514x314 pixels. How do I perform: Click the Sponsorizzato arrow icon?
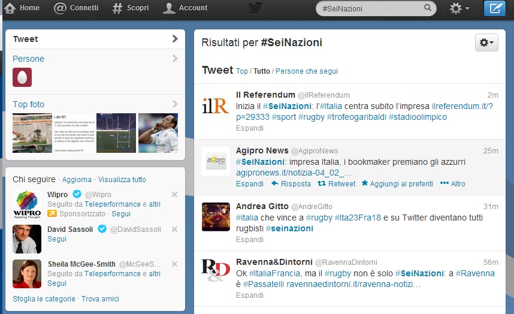[52, 214]
